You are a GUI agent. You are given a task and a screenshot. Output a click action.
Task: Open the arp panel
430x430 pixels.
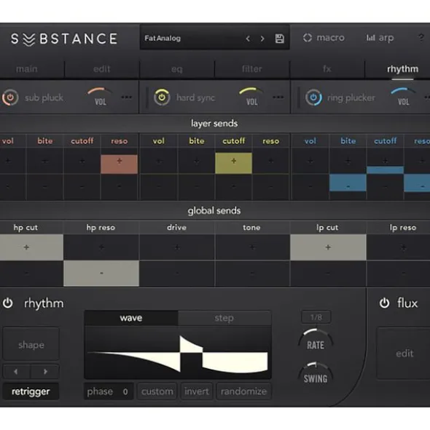tap(380, 38)
